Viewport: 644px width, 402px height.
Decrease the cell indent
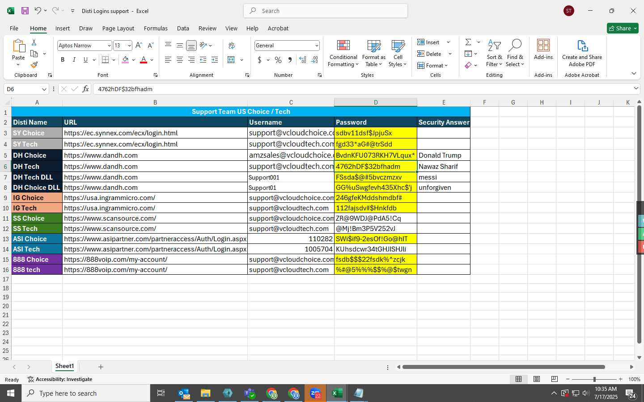click(203, 60)
